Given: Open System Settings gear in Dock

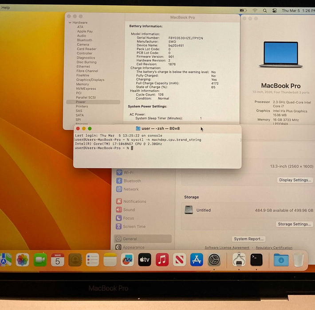Looking at the screenshot, I should [x=214, y=260].
